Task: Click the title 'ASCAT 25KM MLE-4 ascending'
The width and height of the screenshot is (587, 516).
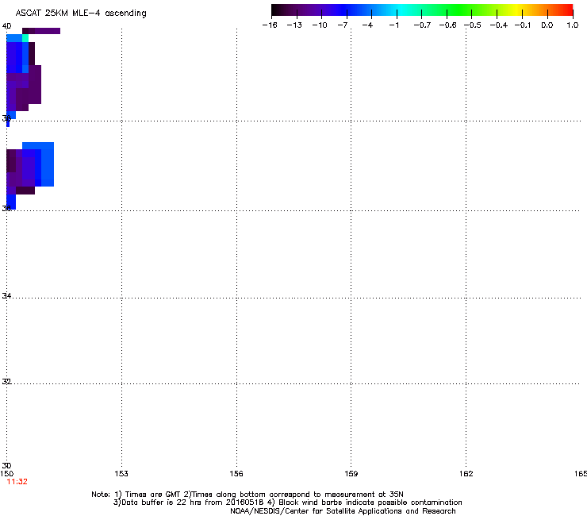Action: 81,13
